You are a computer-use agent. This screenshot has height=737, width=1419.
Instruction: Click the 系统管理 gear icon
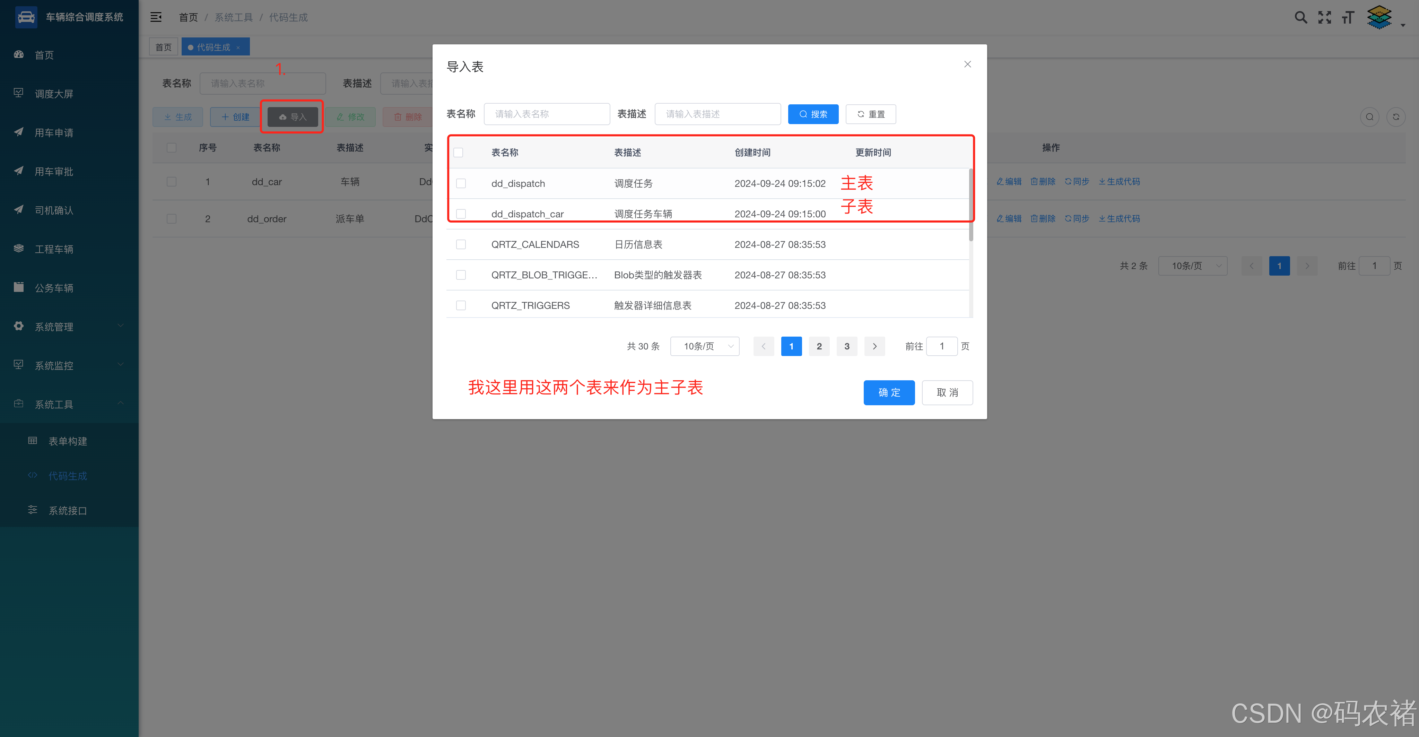tap(19, 326)
